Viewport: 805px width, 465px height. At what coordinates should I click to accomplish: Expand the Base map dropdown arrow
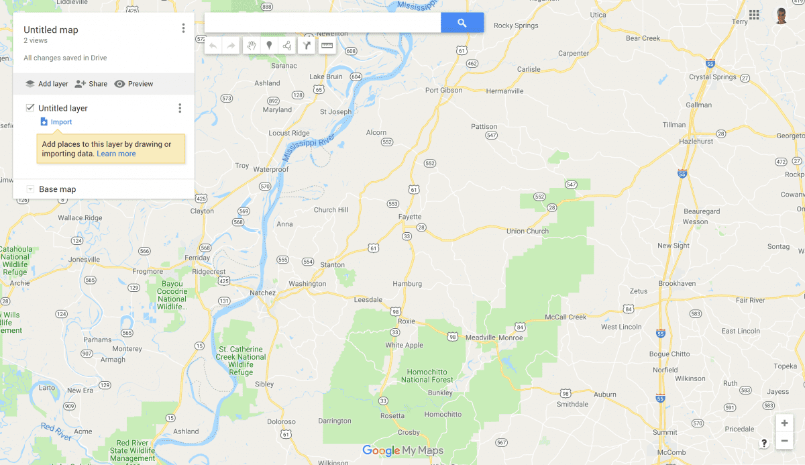(30, 189)
